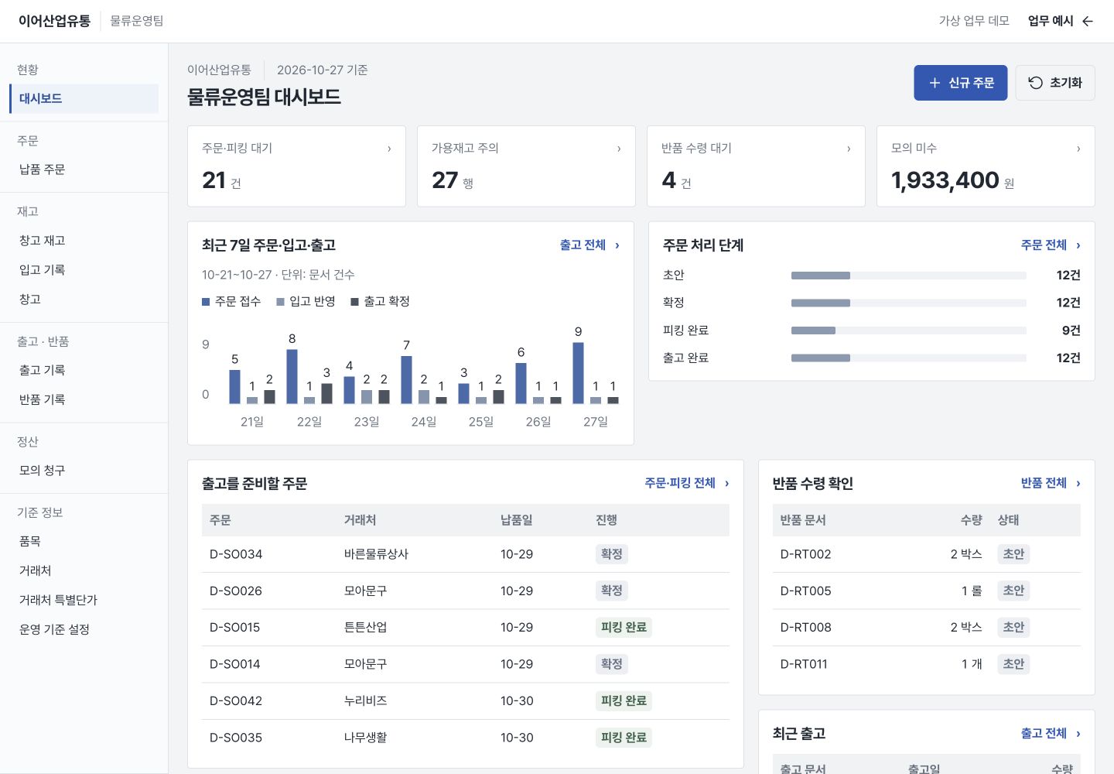
Task: Open 품목 master data page
Action: point(84,542)
